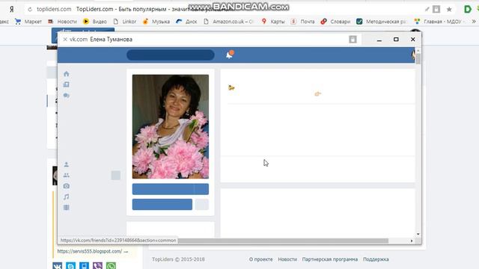
Task: Click the reader-mode icon beside the star
Action: tap(436, 10)
